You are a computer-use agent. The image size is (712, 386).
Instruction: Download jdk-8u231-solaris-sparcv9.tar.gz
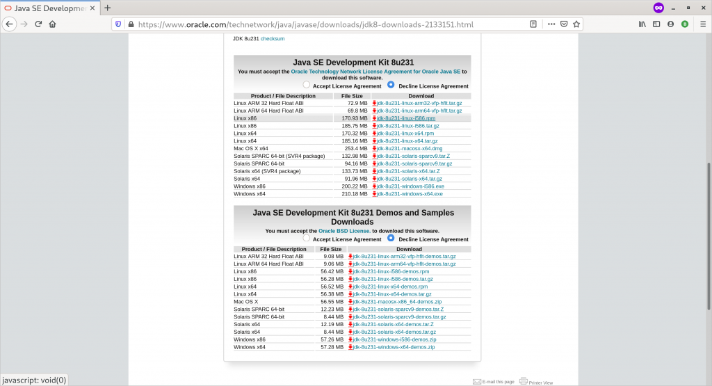pos(414,163)
